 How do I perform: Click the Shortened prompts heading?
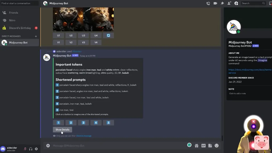[x=71, y=80]
